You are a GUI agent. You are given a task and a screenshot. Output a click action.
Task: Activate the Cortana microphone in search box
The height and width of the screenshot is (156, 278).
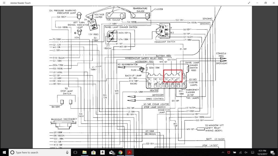coord(67,152)
